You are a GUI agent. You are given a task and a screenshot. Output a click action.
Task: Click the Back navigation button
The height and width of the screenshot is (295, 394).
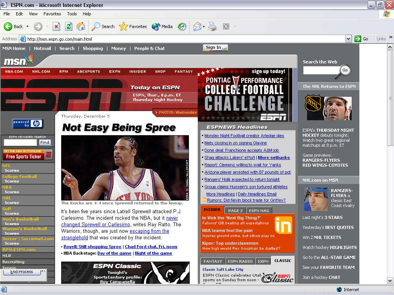[x=13, y=27]
